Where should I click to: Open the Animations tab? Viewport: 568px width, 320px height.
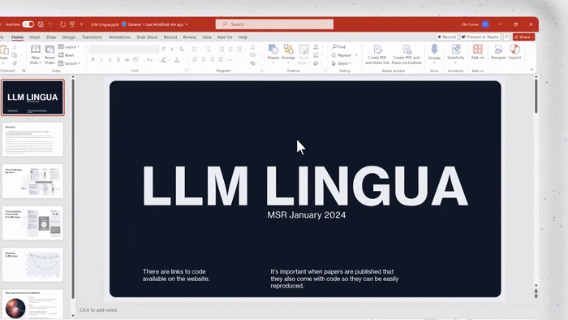pos(119,37)
